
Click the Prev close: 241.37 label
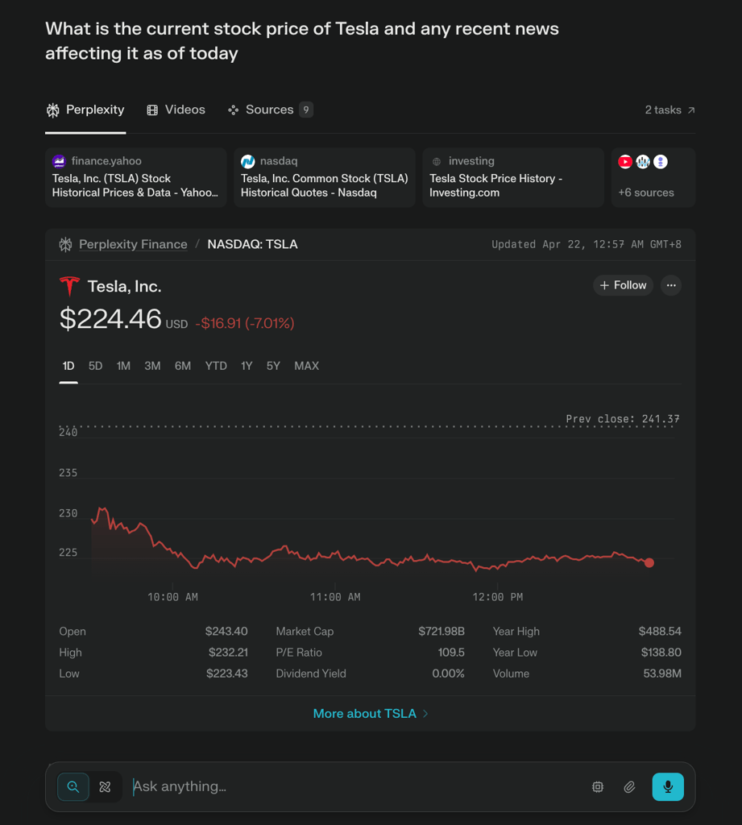coord(623,419)
